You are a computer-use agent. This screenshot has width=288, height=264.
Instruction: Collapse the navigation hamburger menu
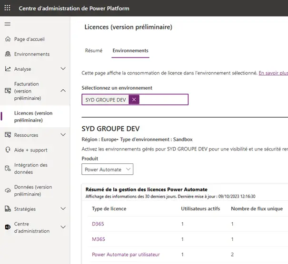click(x=8, y=24)
